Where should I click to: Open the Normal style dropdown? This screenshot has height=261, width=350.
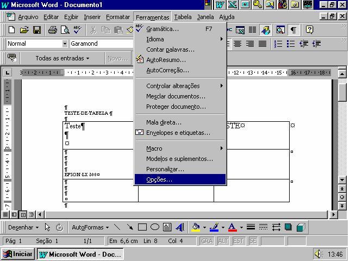point(65,43)
